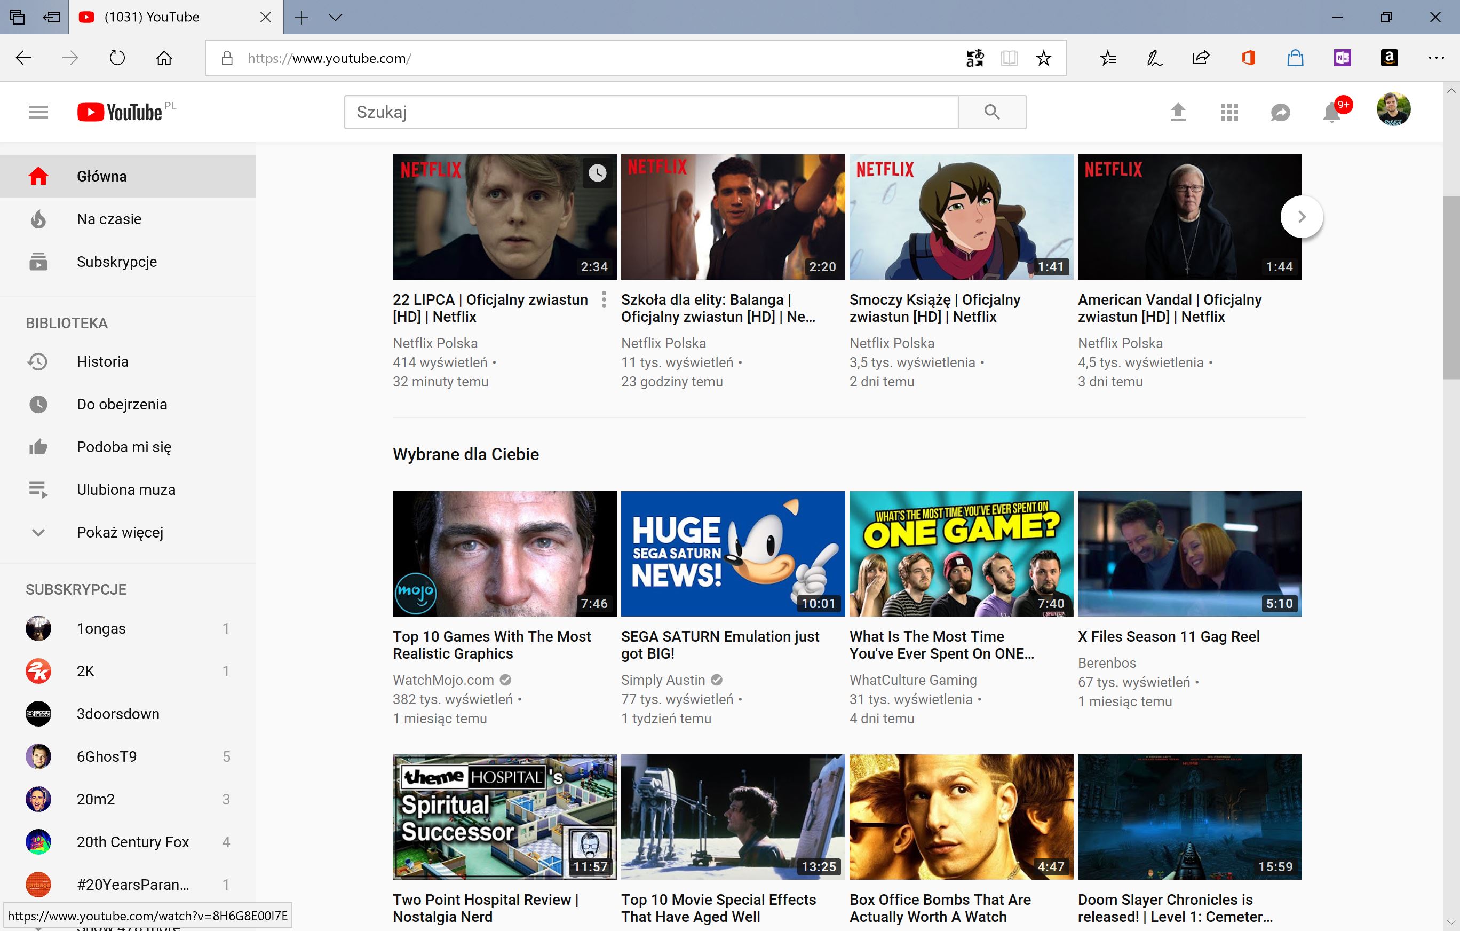Open the American Vandal video thumbnail

[x=1189, y=217]
